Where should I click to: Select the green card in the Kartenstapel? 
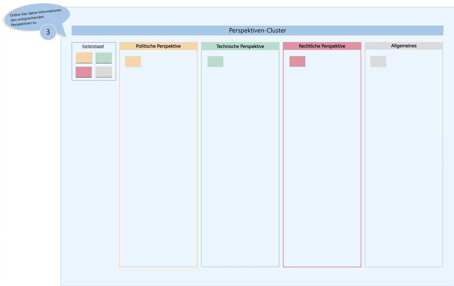(103, 58)
